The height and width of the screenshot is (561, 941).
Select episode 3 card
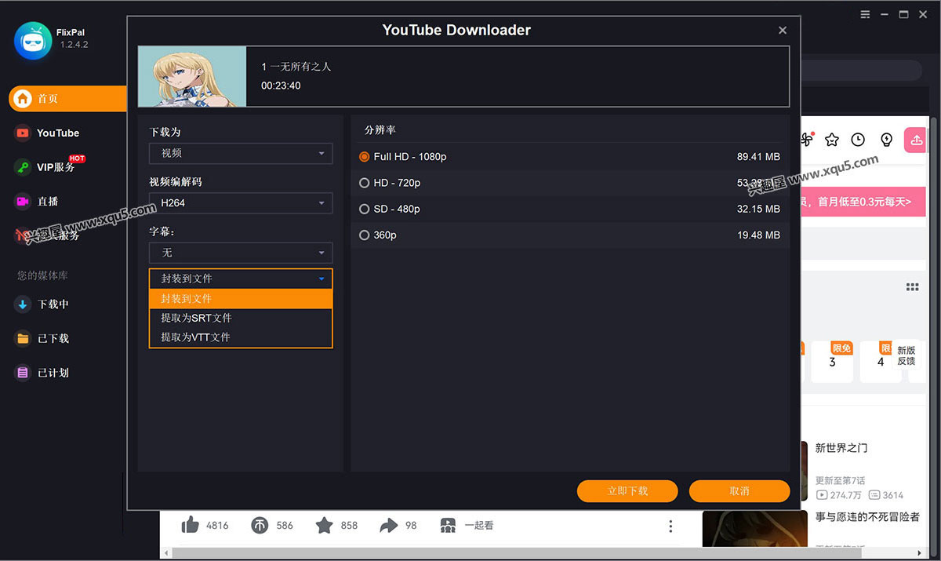point(832,362)
